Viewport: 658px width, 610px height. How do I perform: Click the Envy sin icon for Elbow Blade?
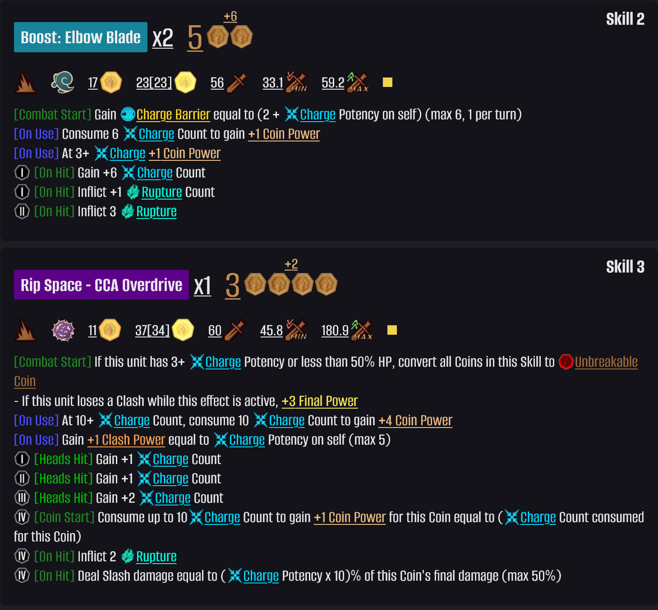pos(63,82)
